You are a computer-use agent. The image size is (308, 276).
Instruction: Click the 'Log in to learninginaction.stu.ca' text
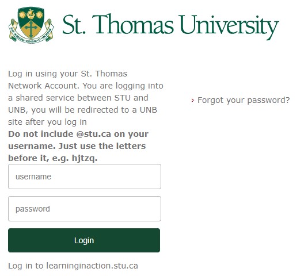point(73,266)
